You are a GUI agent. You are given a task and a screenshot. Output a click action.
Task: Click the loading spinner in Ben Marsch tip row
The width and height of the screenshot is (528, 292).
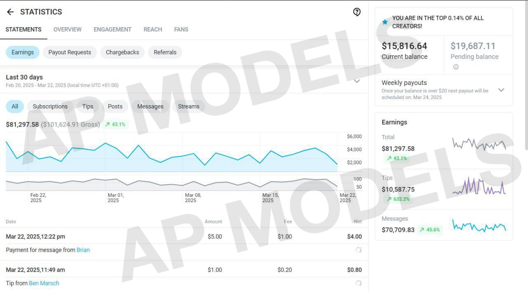coord(358,283)
